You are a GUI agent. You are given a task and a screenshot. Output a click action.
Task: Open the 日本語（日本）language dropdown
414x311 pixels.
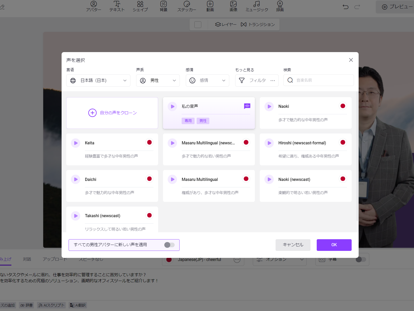(98, 80)
